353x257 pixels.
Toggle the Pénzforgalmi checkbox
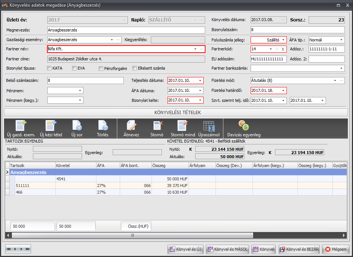point(101,68)
